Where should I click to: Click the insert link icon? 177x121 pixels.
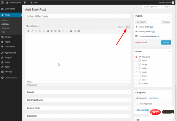(63, 31)
